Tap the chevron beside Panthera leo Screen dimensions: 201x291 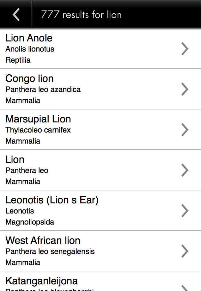click(185, 170)
